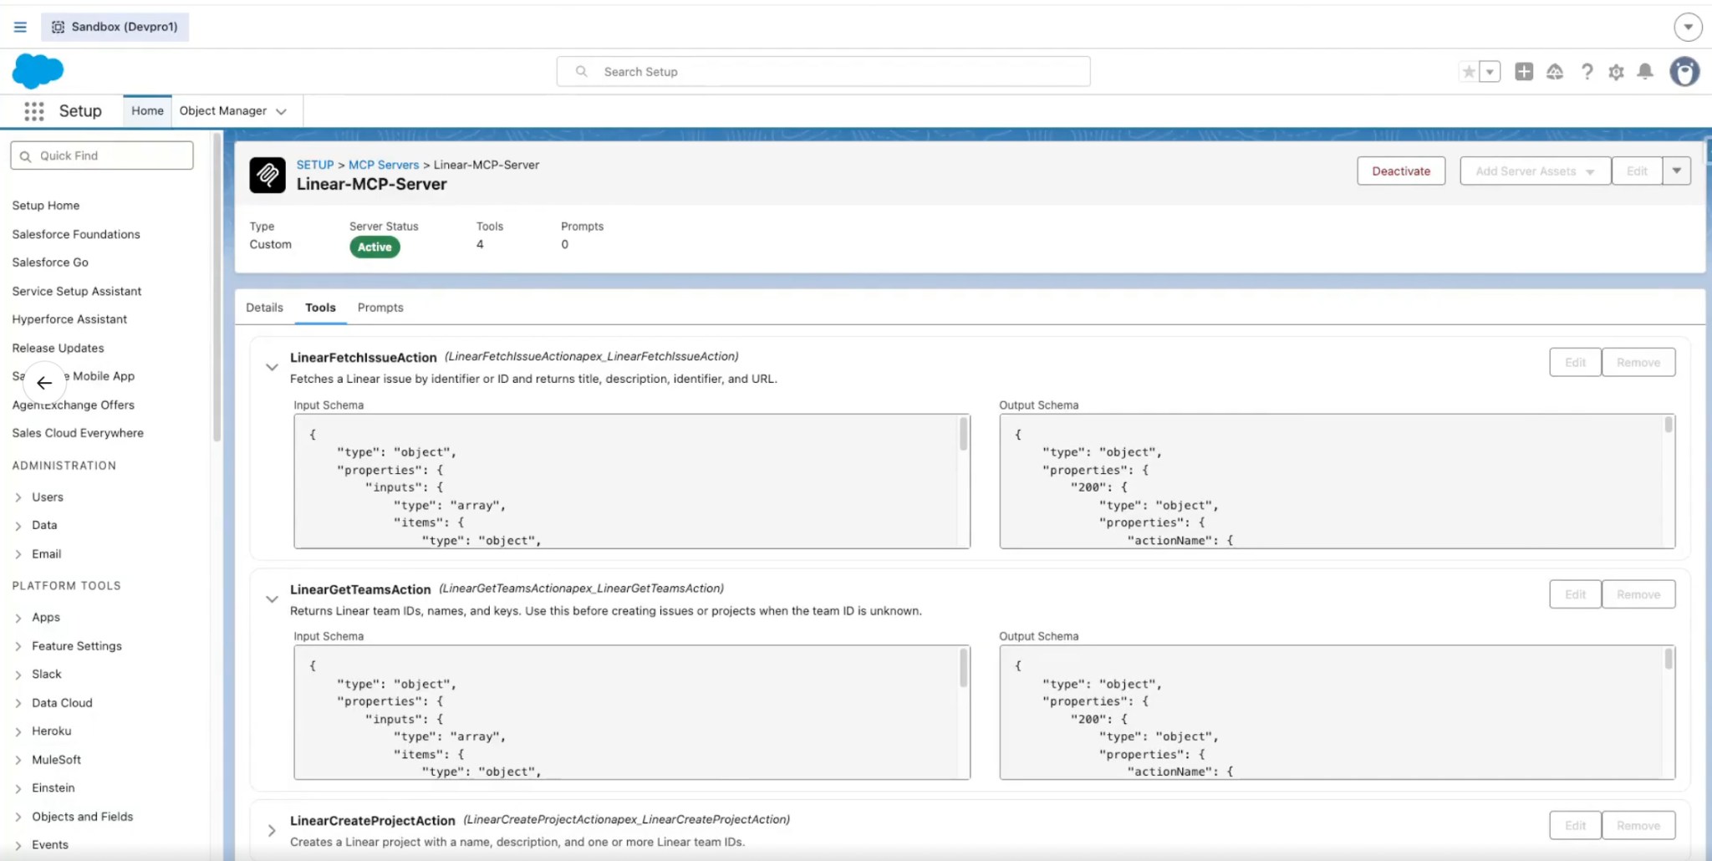
Task: Click the favorites star icon
Action: [x=1468, y=72]
